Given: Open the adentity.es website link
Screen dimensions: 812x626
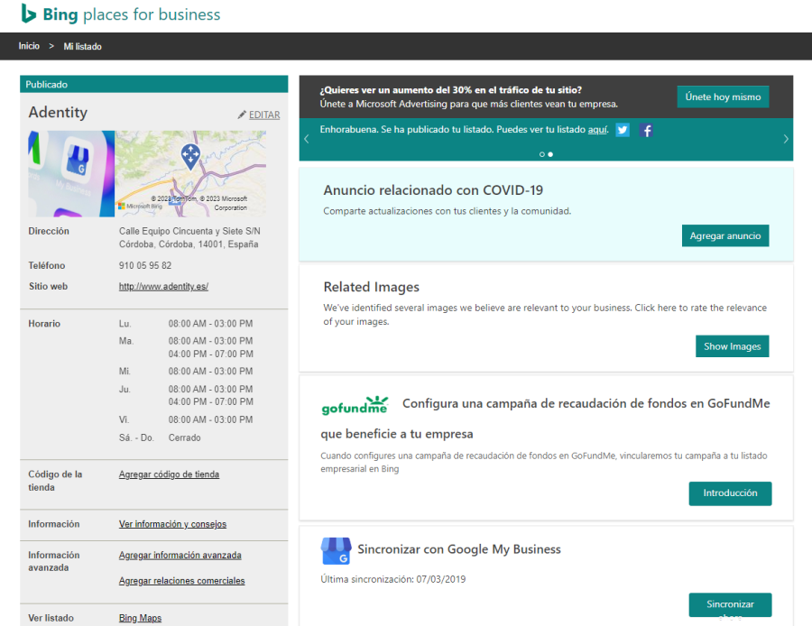Looking at the screenshot, I should [163, 287].
